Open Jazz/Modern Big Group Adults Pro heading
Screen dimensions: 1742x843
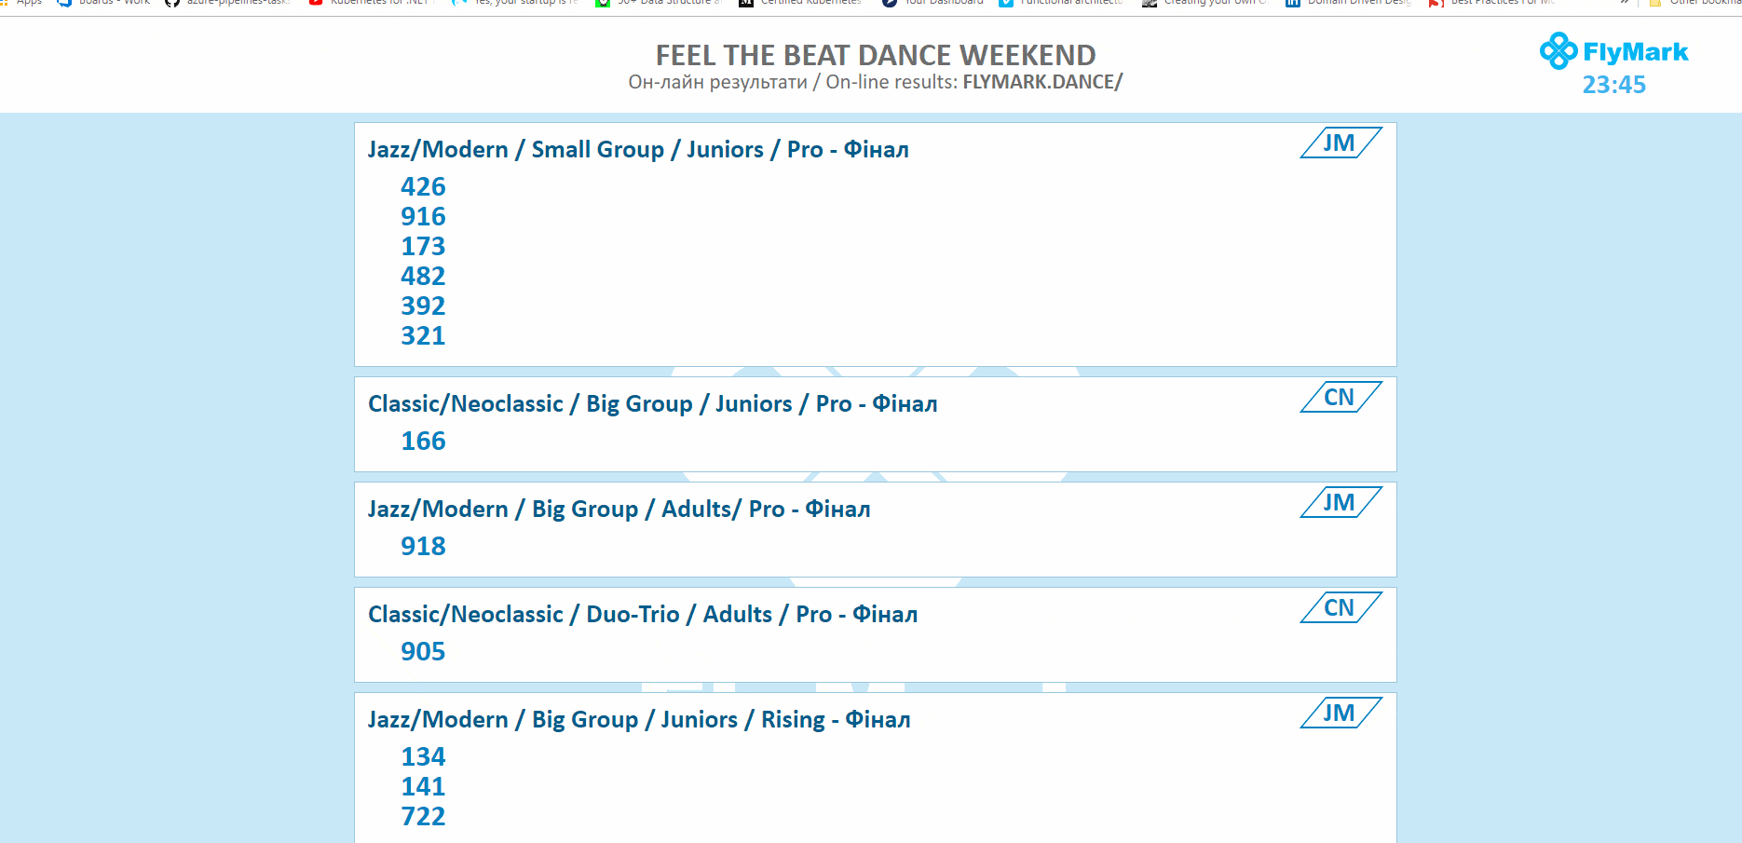pos(619,510)
